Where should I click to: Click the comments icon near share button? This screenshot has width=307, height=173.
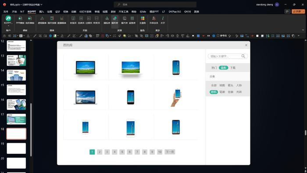(x=287, y=11)
